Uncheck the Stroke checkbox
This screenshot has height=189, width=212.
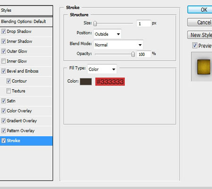tap(3, 141)
